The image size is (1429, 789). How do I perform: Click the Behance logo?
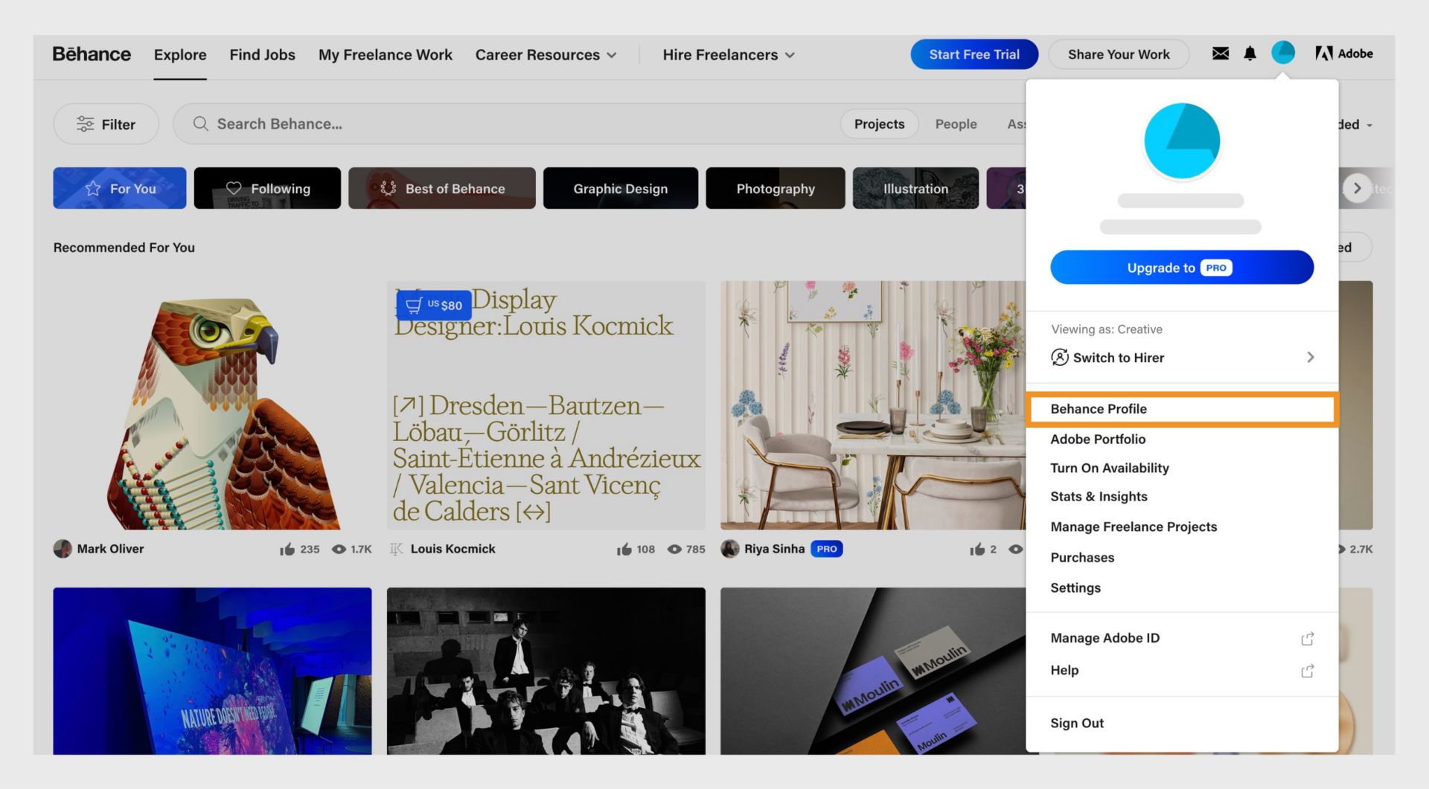tap(92, 54)
